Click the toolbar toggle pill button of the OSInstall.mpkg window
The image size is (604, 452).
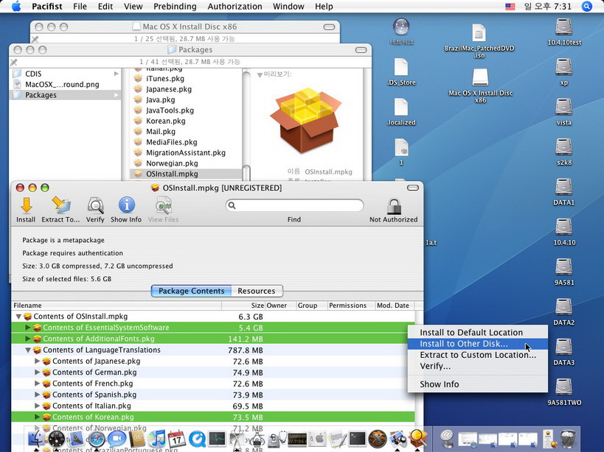412,188
